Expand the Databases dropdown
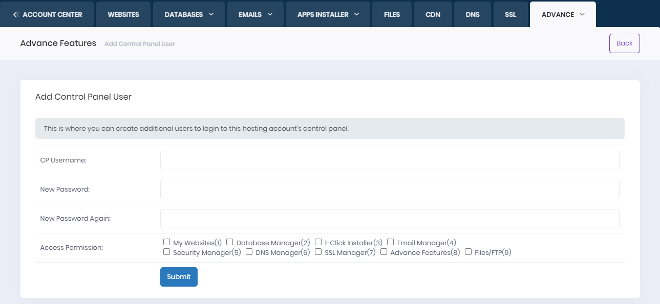Viewport: 660px width, 304px height. [x=188, y=14]
